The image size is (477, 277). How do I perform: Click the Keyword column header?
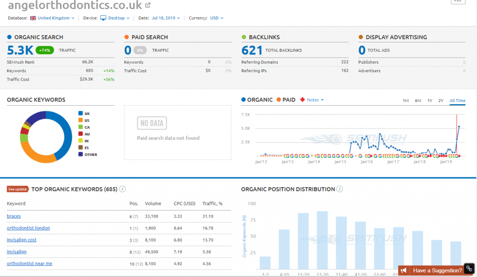coord(16,204)
